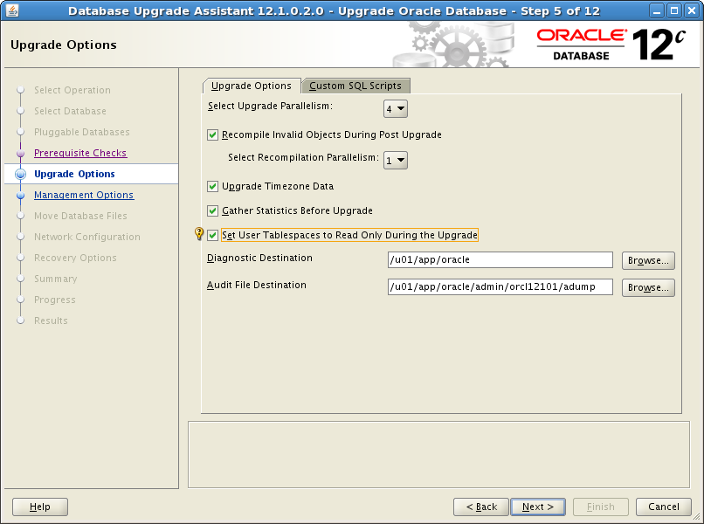Click the yellow hint lightbulb icon
Screen dimensions: 704x524
pos(199,233)
